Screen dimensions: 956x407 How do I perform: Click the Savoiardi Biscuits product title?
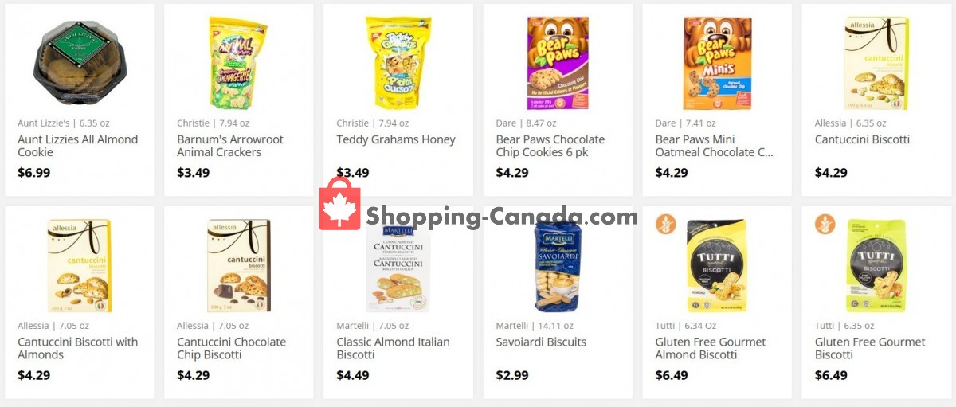[x=541, y=342]
